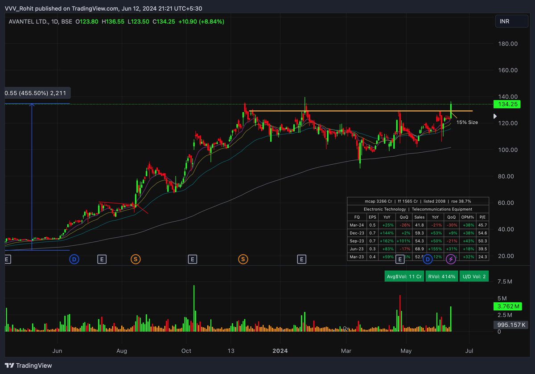Click the EPS column header
The height and width of the screenshot is (374, 535).
pos(372,217)
